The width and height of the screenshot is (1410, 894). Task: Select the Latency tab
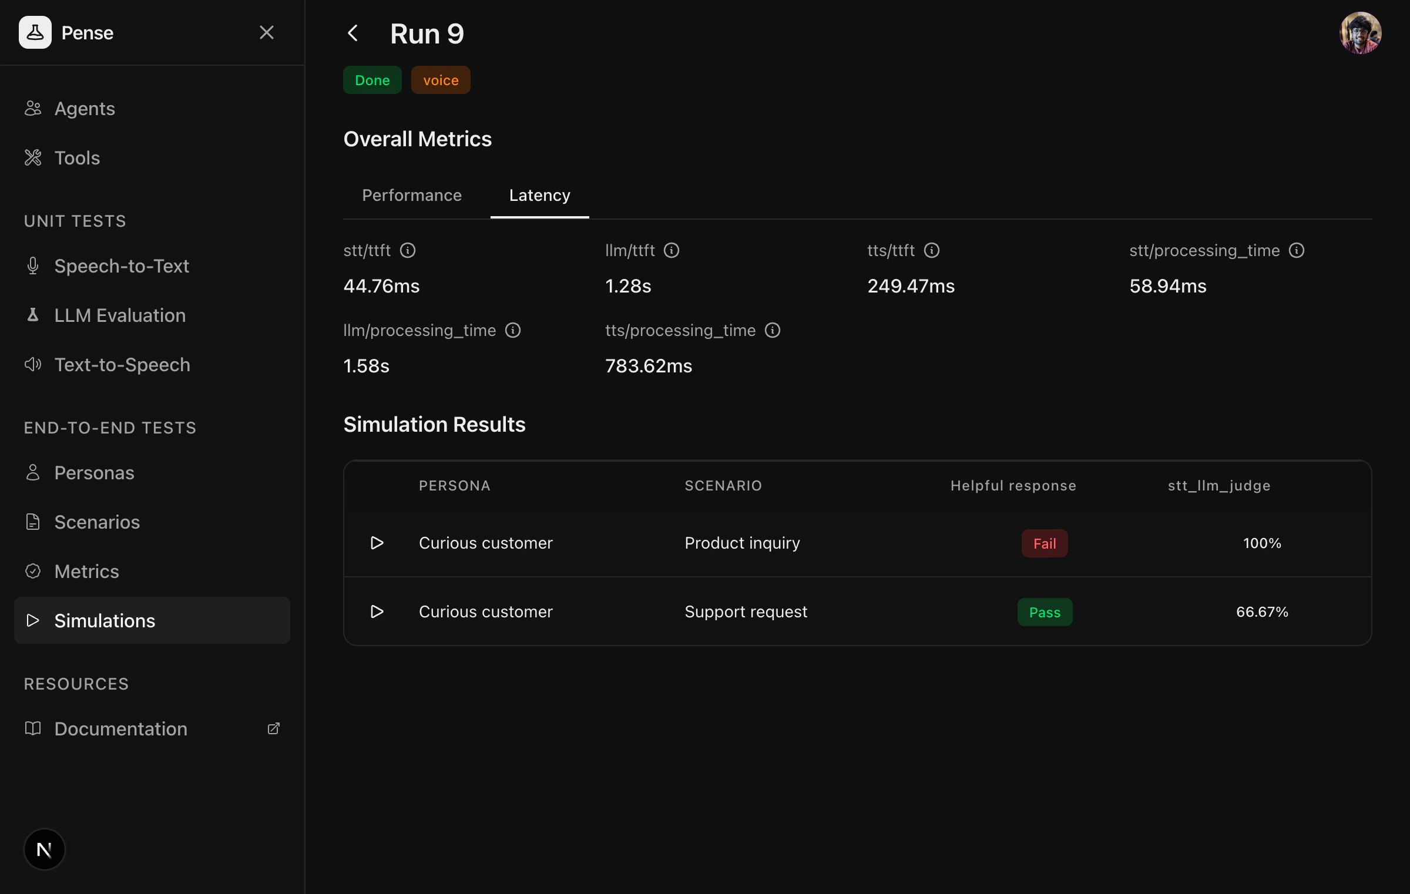(539, 195)
